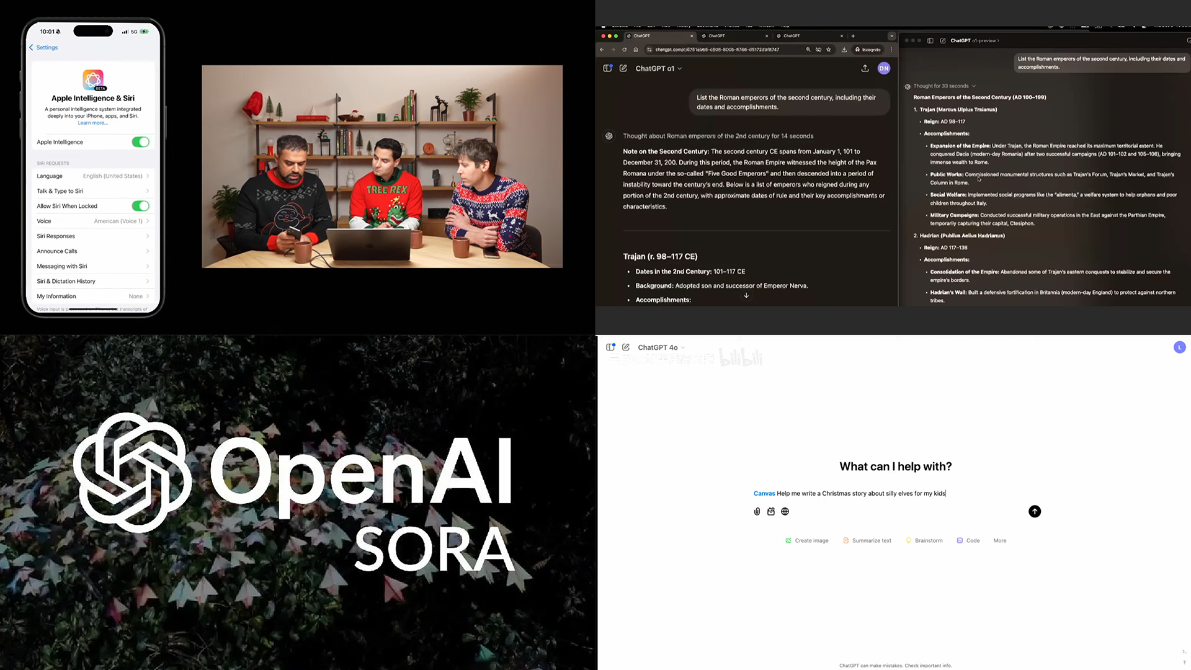The image size is (1191, 670).
Task: Open the o1-preview model selector
Action: [x=975, y=41]
